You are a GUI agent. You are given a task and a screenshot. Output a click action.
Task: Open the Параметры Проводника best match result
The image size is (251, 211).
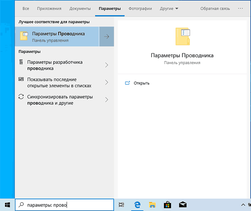(x=57, y=37)
